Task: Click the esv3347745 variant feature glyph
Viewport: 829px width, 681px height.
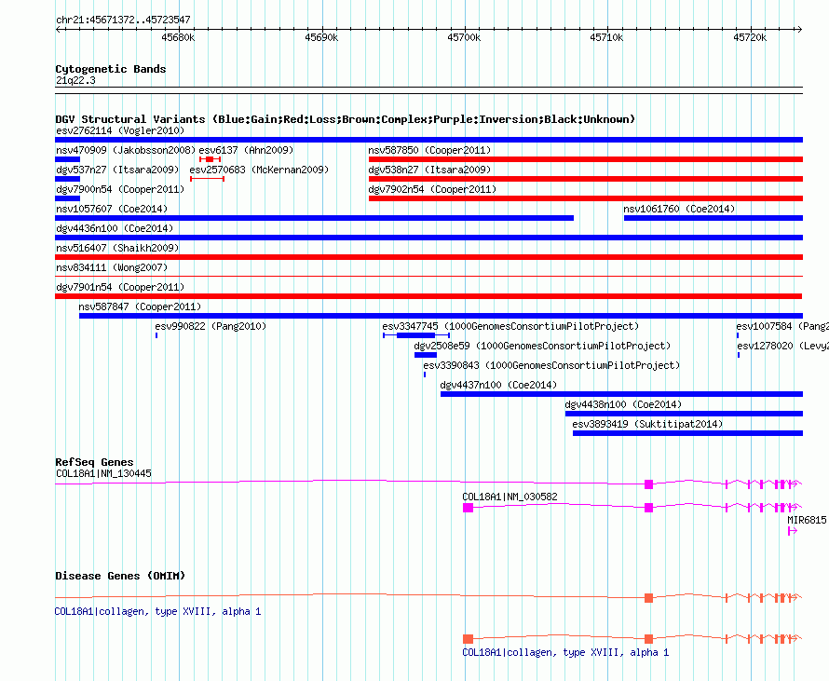Action: (x=416, y=335)
